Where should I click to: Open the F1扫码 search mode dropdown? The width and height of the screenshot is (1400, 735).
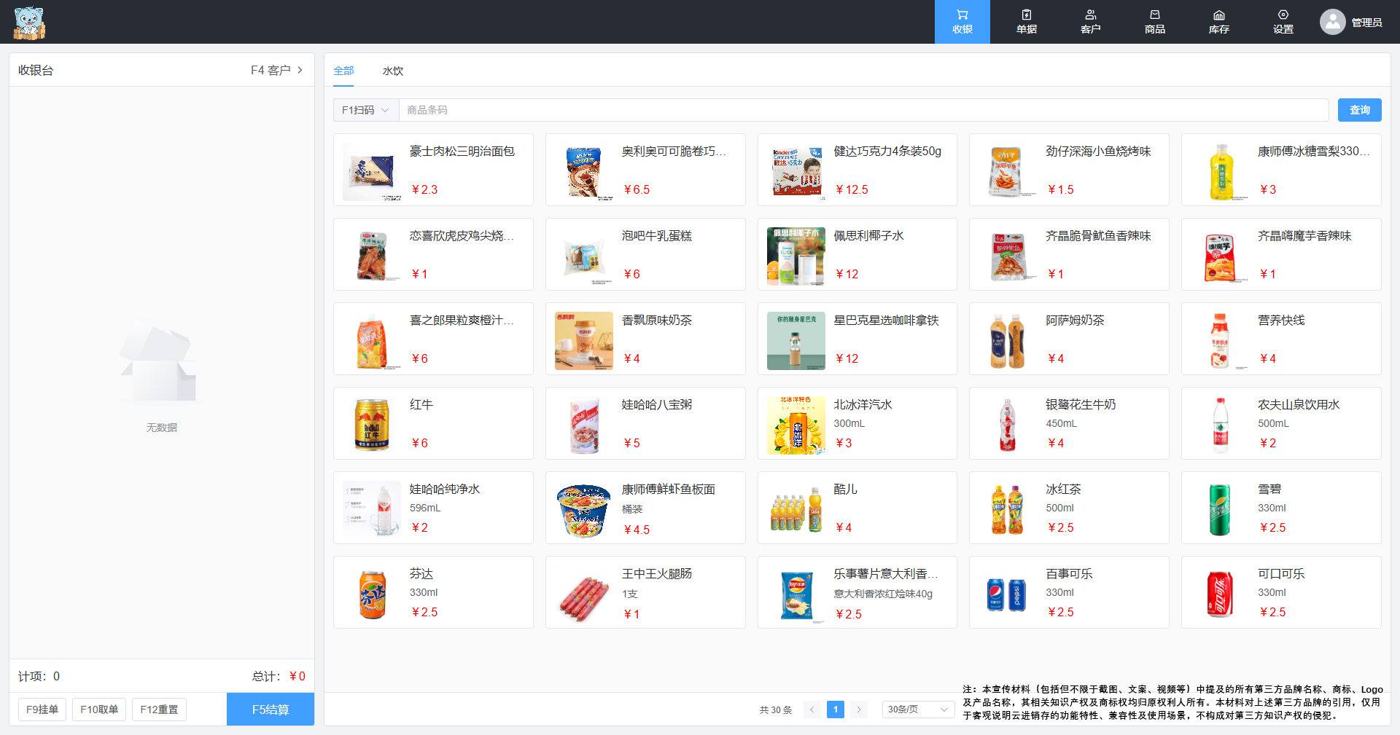pyautogui.click(x=366, y=110)
